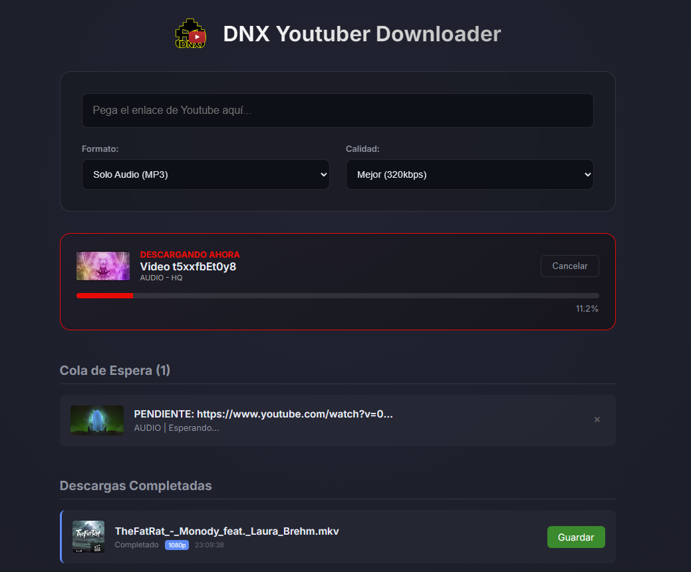Click the AUDIO | Esperando... status text

(x=176, y=428)
